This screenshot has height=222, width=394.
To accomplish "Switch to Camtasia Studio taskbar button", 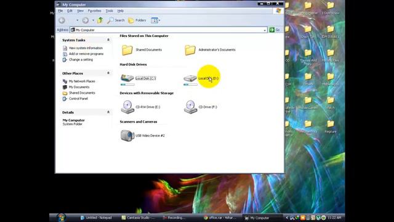I will point(138,218).
